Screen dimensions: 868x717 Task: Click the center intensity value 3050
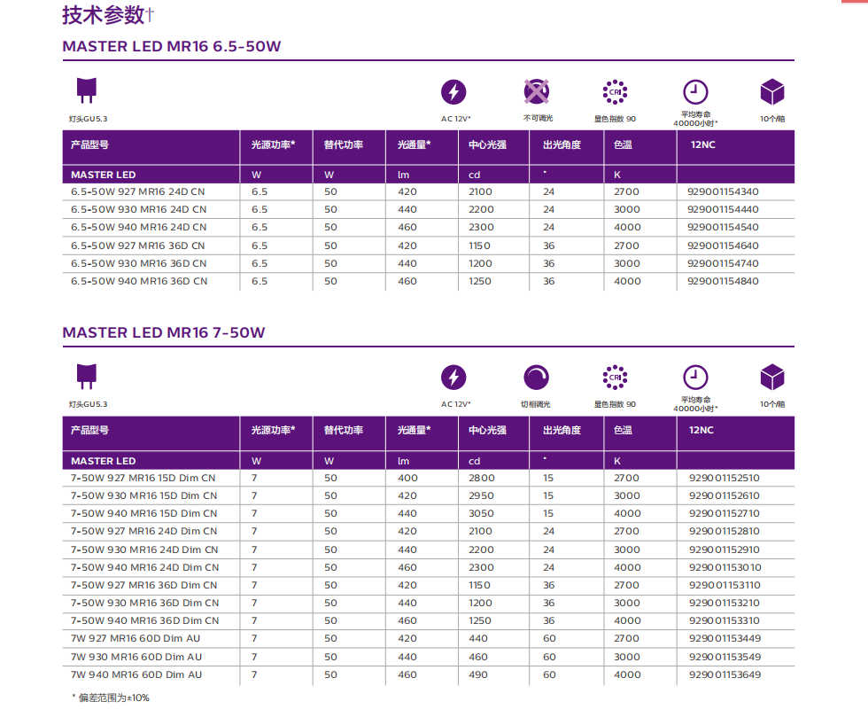pyautogui.click(x=481, y=513)
